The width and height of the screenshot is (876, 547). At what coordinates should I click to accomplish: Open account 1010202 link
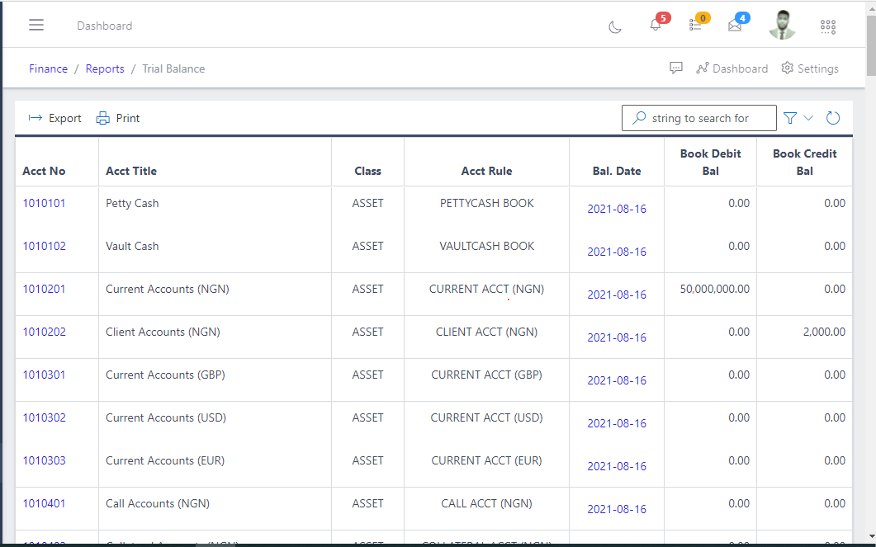click(x=44, y=332)
